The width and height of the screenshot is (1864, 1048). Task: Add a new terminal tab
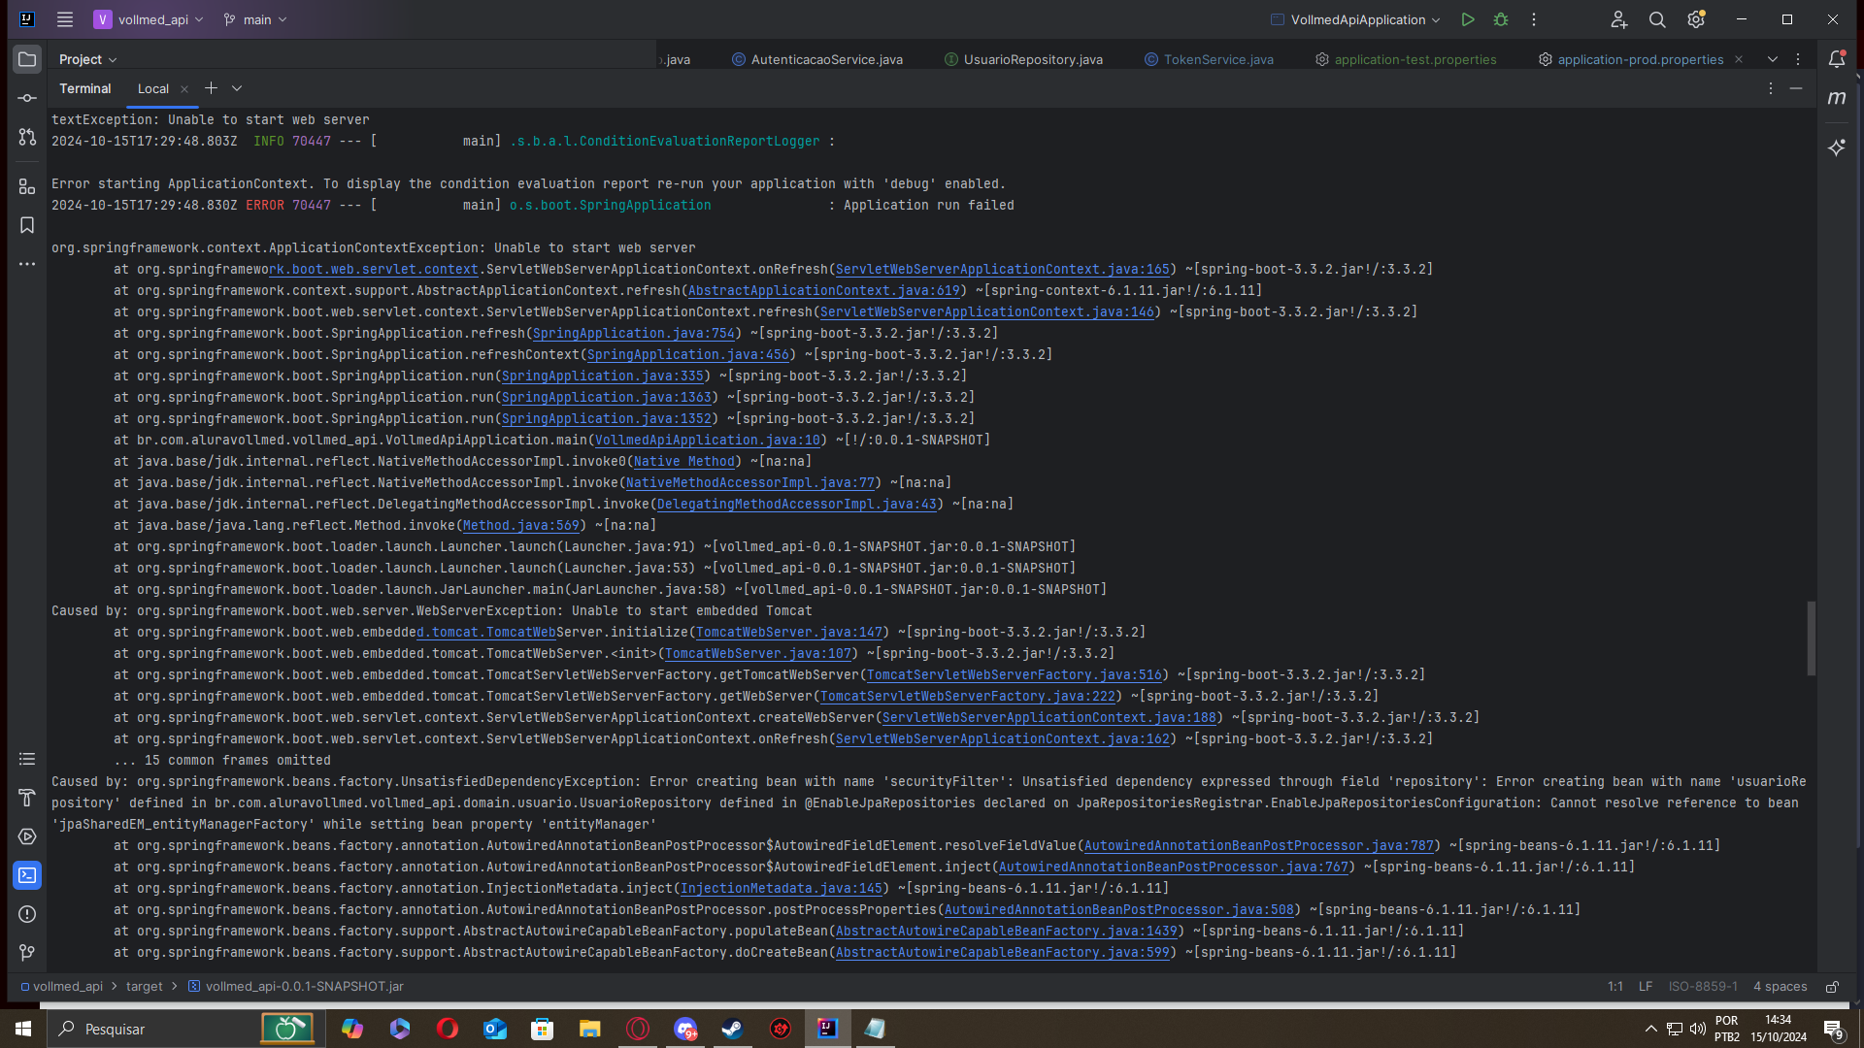[211, 88]
